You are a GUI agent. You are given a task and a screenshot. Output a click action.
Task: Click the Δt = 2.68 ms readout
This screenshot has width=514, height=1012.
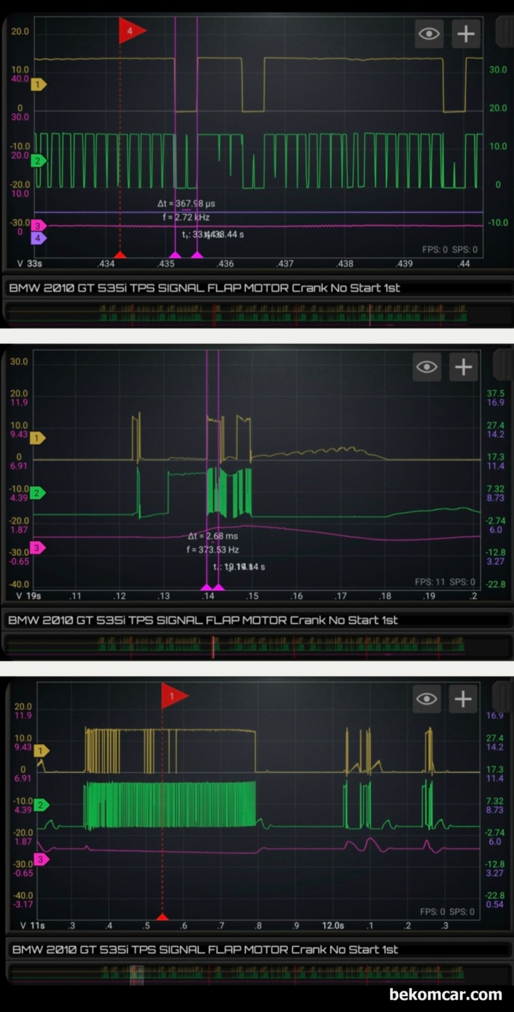click(x=213, y=536)
